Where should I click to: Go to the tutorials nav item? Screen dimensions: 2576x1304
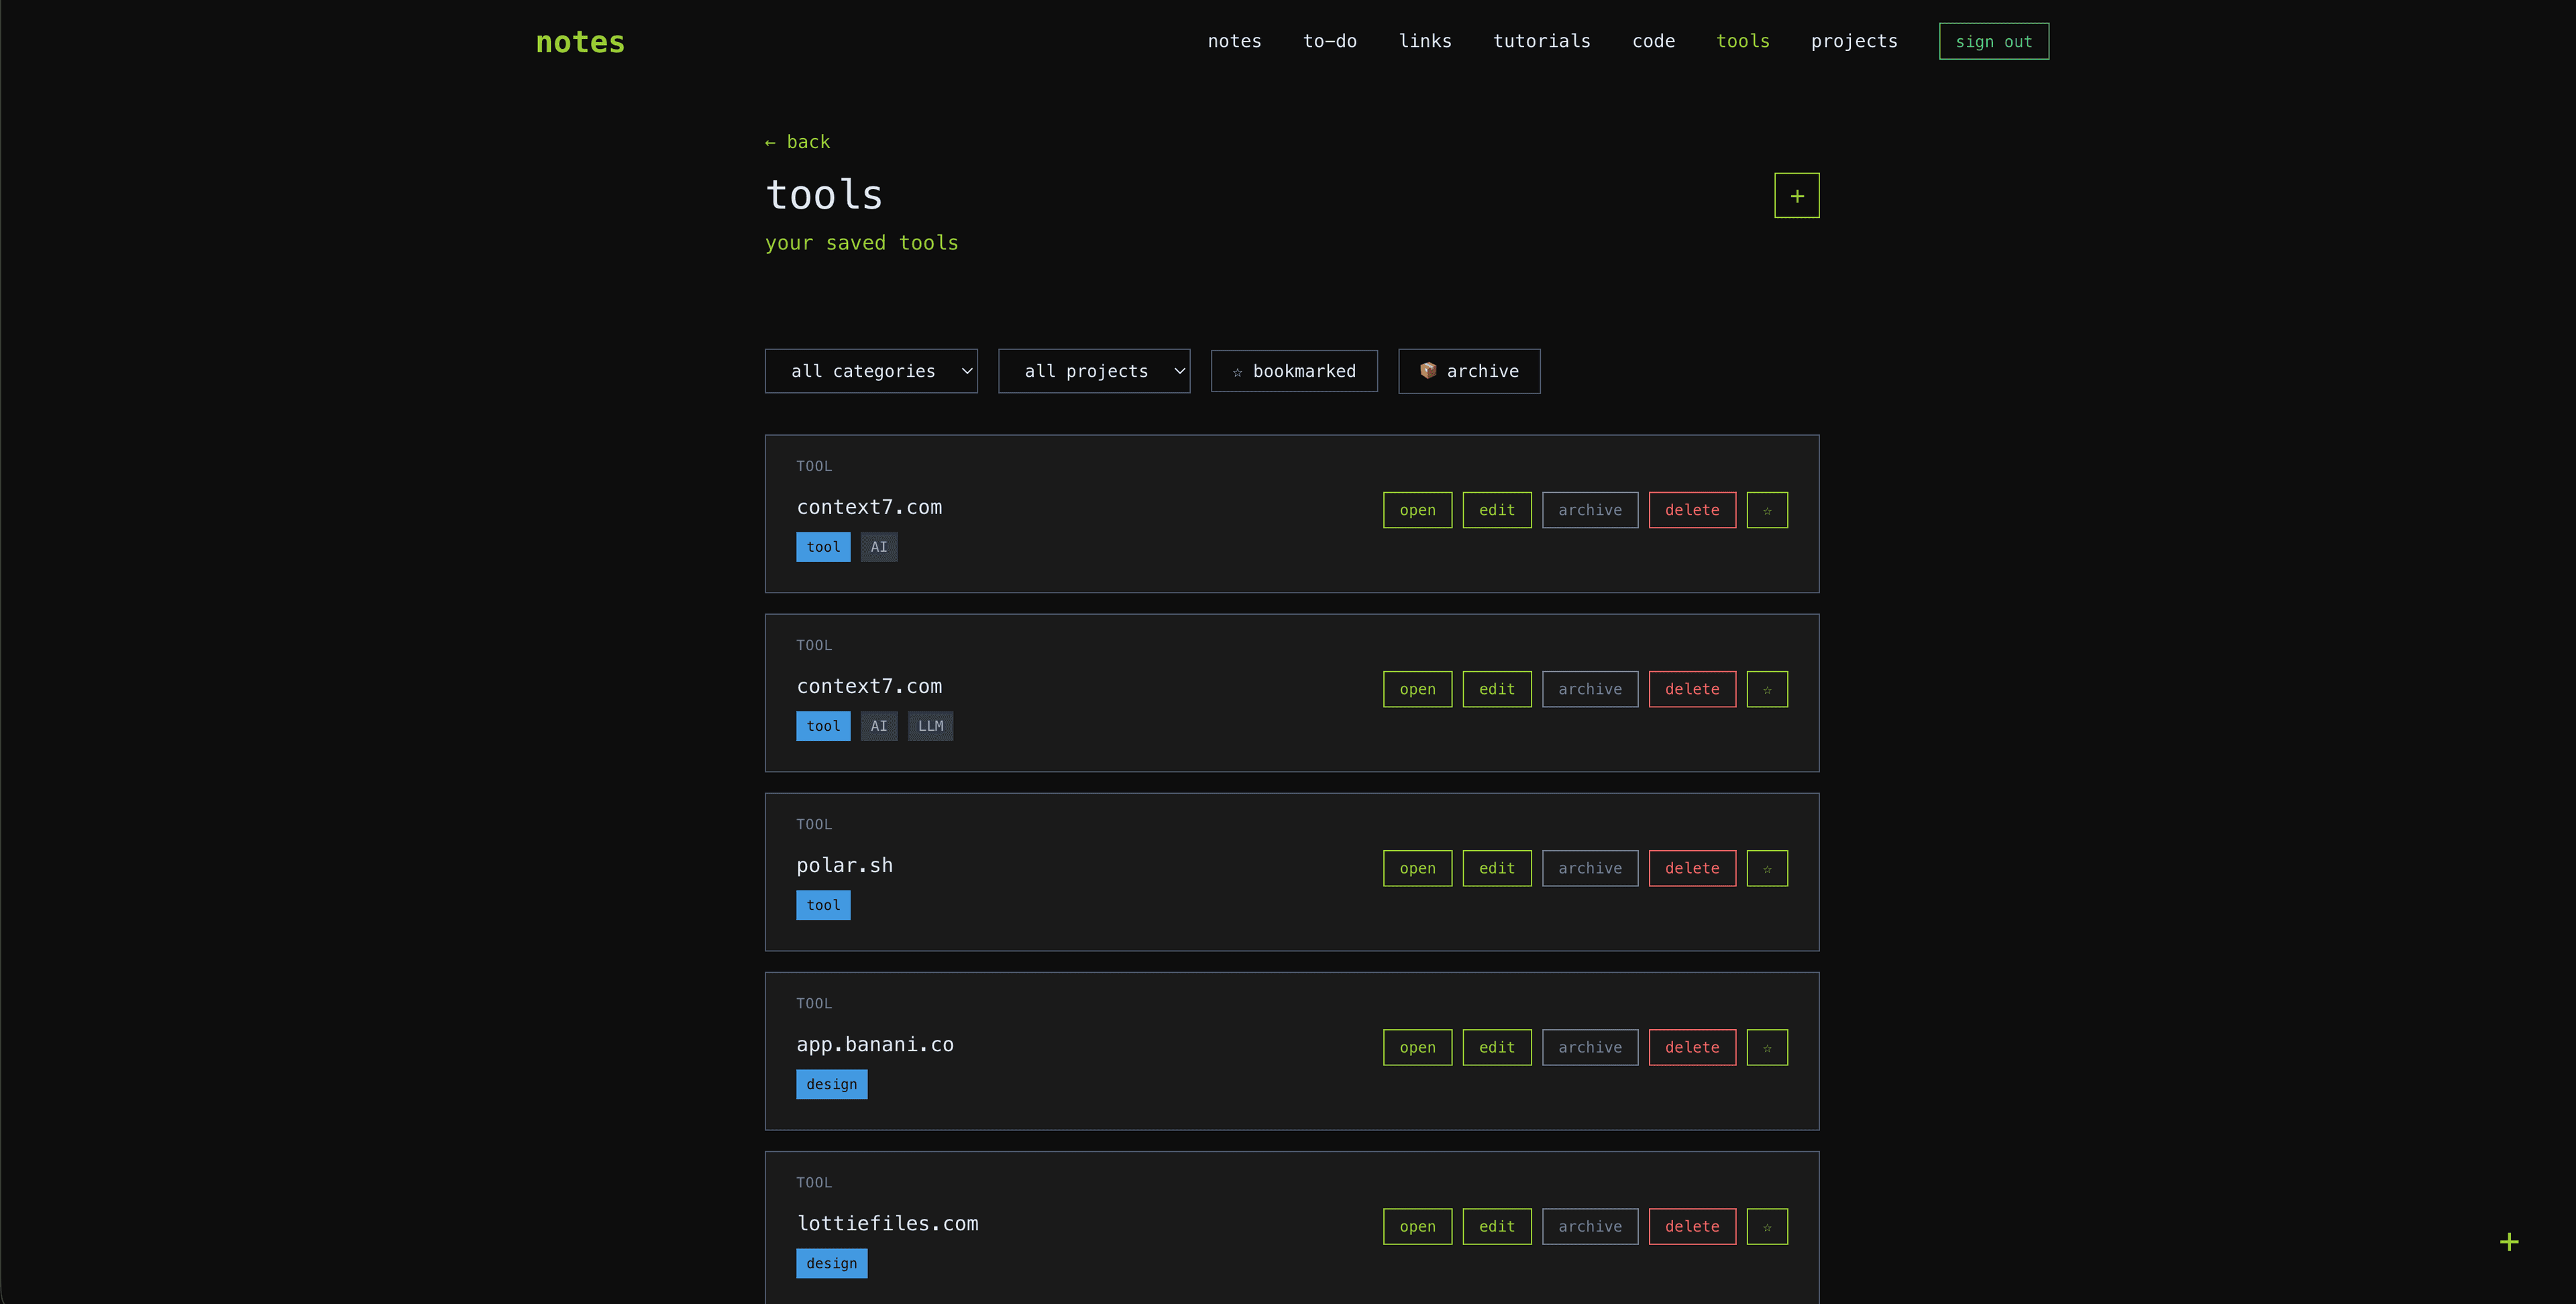coord(1541,41)
